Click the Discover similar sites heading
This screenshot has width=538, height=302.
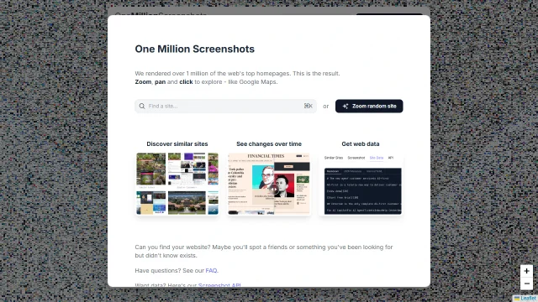coord(177,143)
